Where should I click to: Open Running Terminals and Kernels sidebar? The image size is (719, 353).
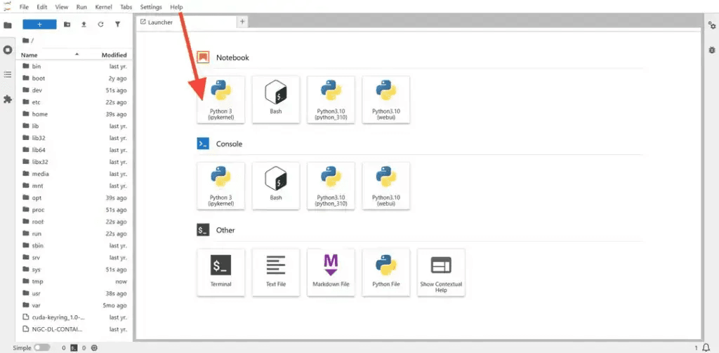click(8, 50)
